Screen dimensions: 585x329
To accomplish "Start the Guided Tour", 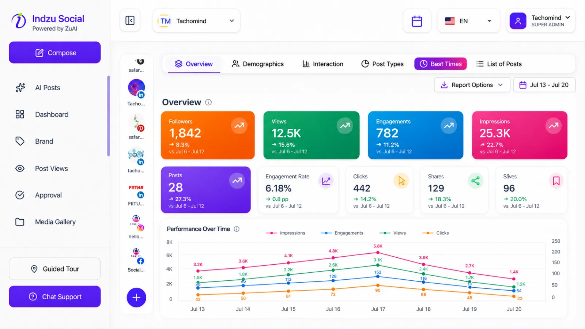I will pyautogui.click(x=55, y=269).
